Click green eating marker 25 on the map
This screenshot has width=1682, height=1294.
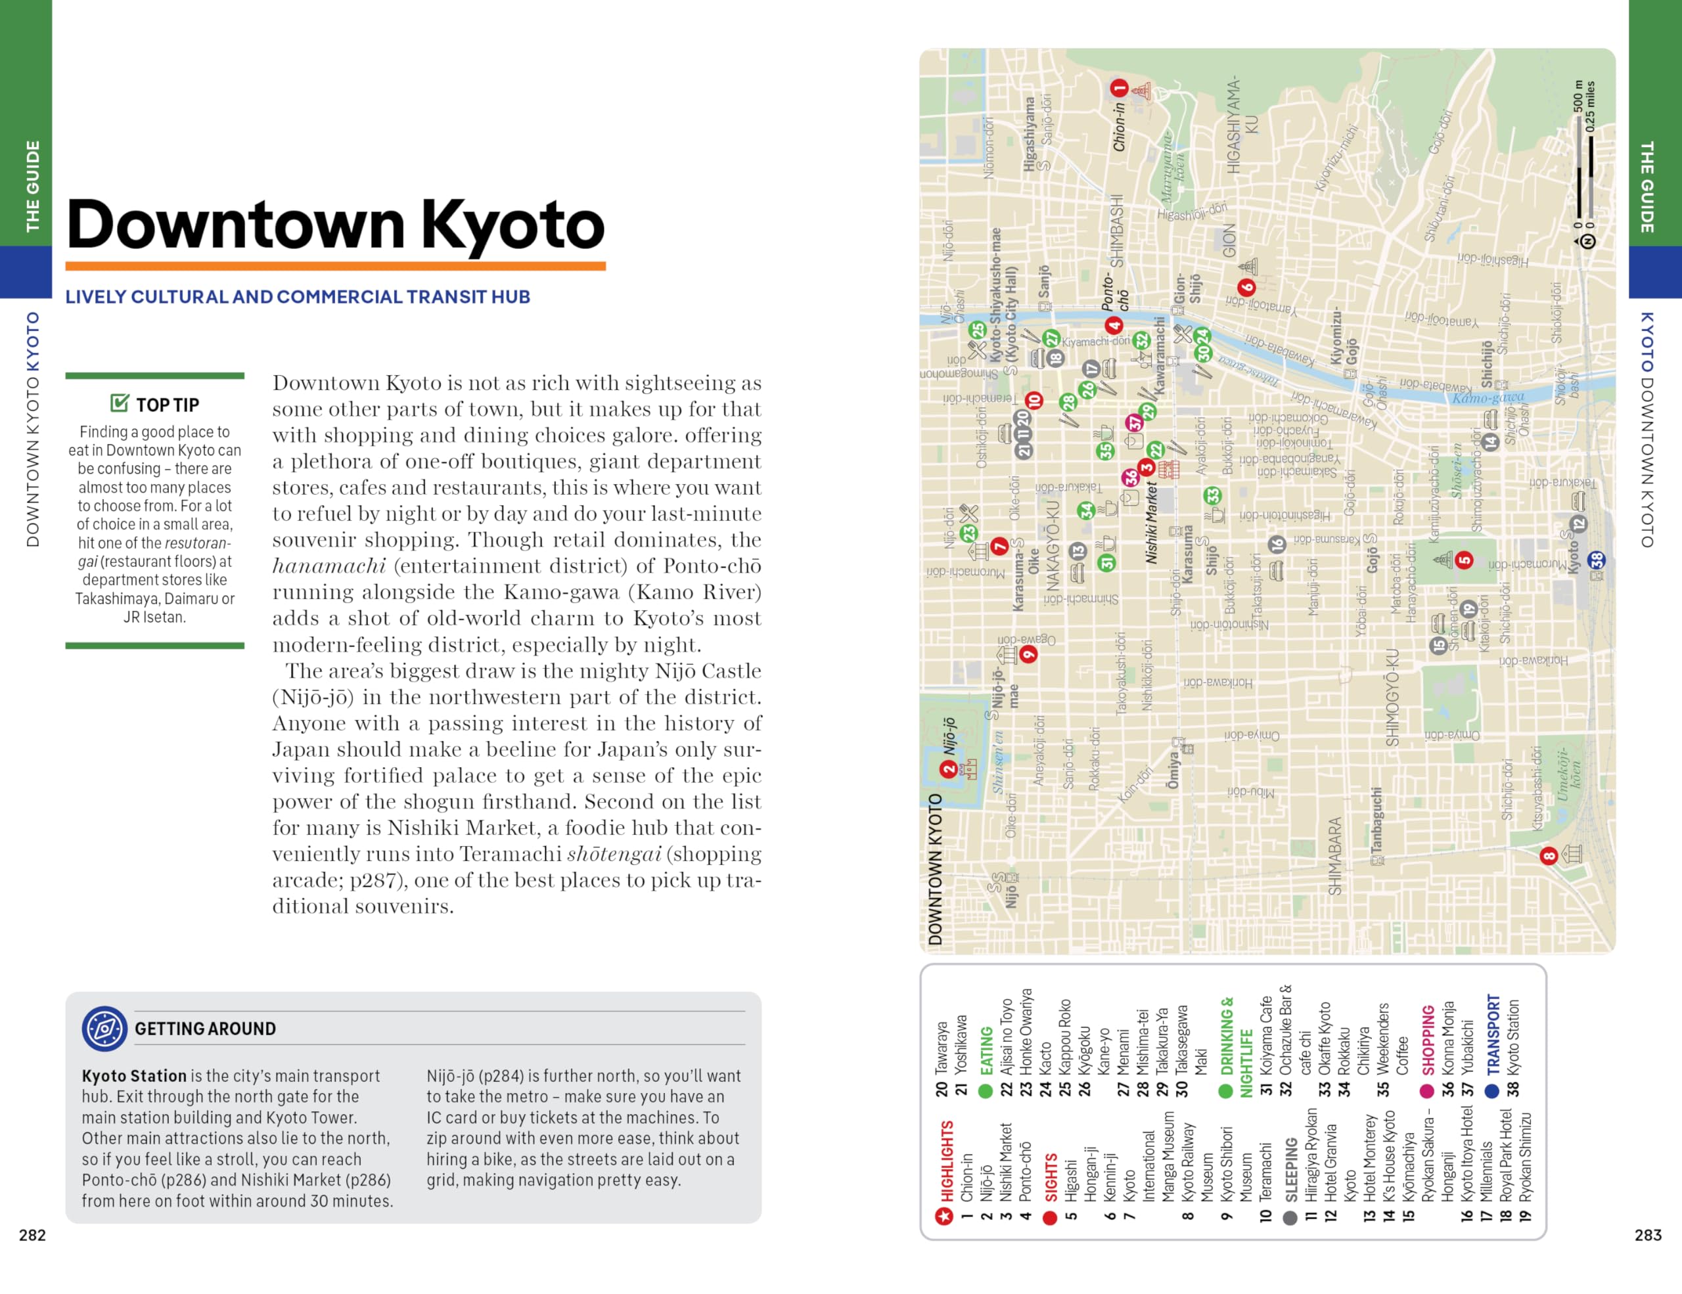click(977, 330)
